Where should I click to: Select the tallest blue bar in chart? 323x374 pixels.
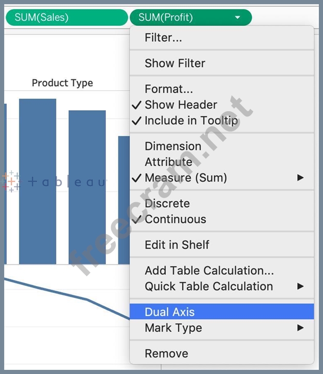click(x=38, y=181)
